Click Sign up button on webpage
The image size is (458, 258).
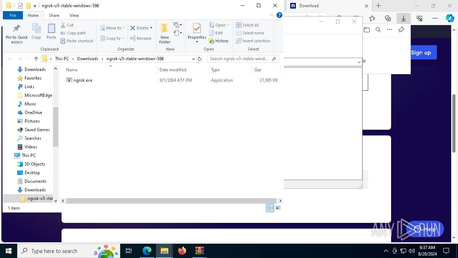421,53
